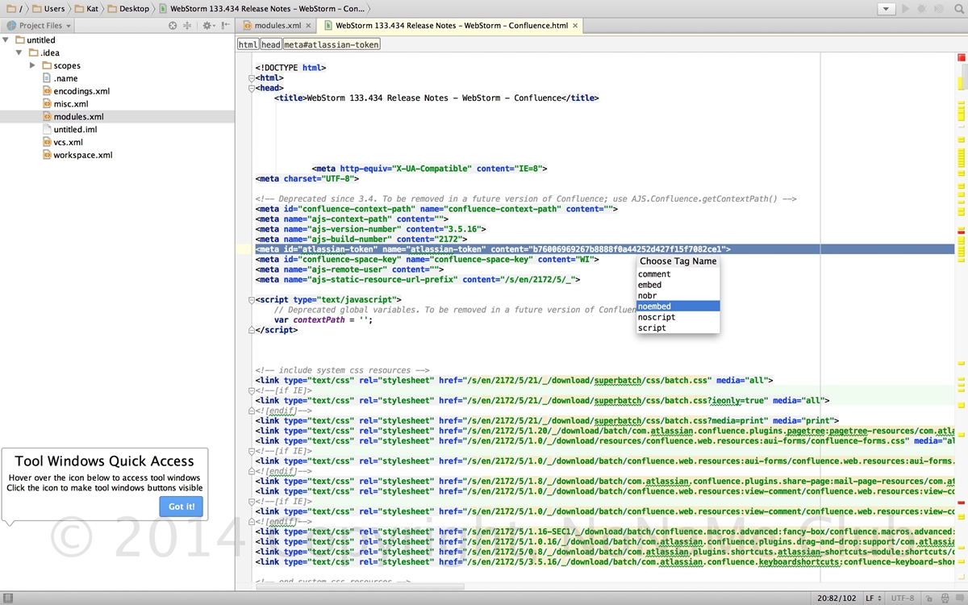The image size is (968, 605).
Task: Open the run configuration dropdown
Action: pyautogui.click(x=886, y=9)
